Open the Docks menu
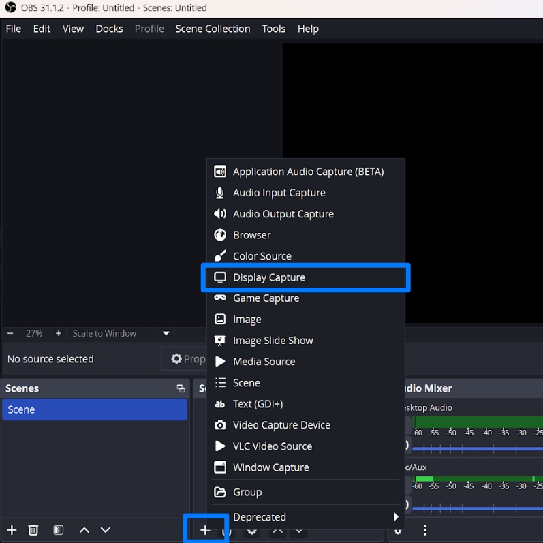Screen dimensions: 543x543 [x=109, y=29]
